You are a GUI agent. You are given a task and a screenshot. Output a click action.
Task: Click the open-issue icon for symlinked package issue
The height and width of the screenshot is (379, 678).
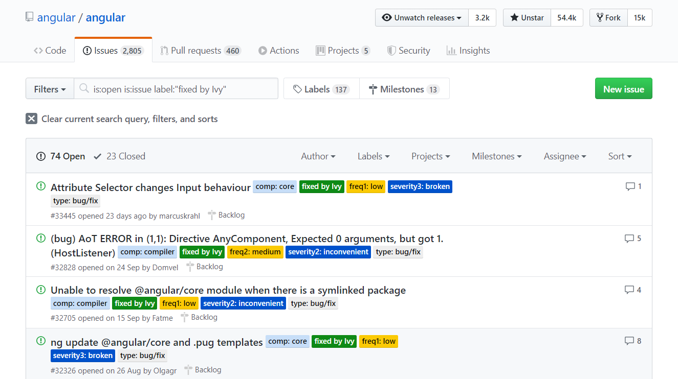point(41,290)
